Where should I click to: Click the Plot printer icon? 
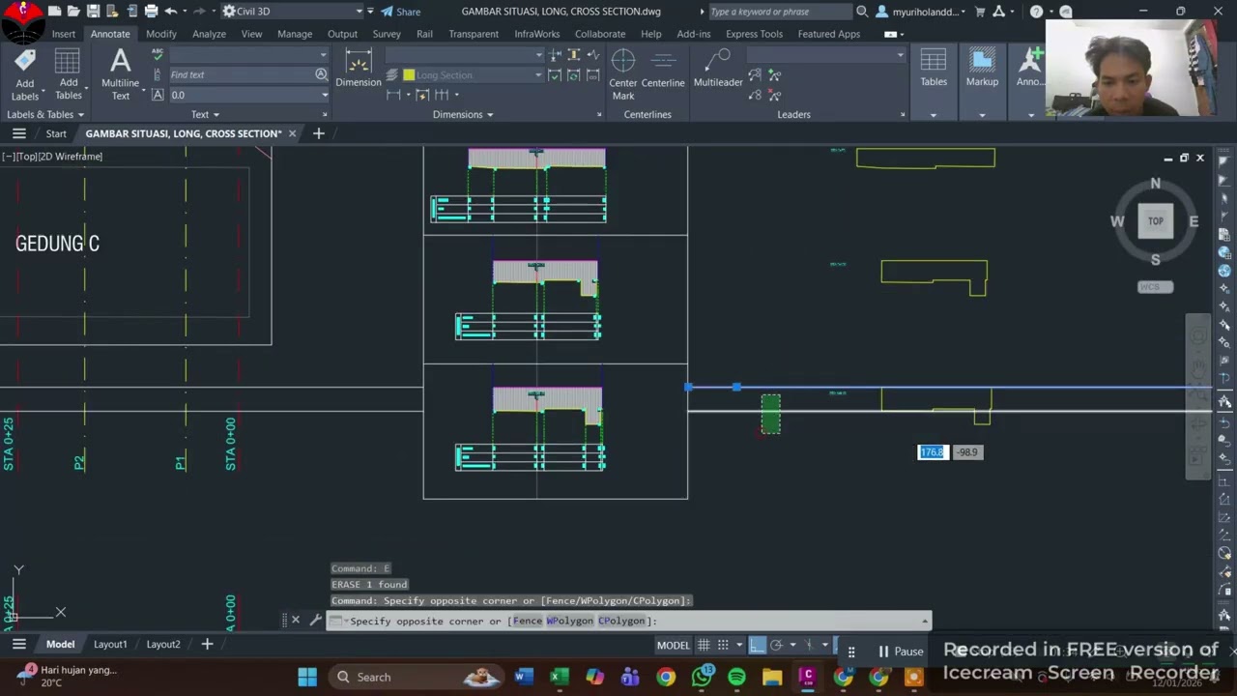pyautogui.click(x=151, y=12)
